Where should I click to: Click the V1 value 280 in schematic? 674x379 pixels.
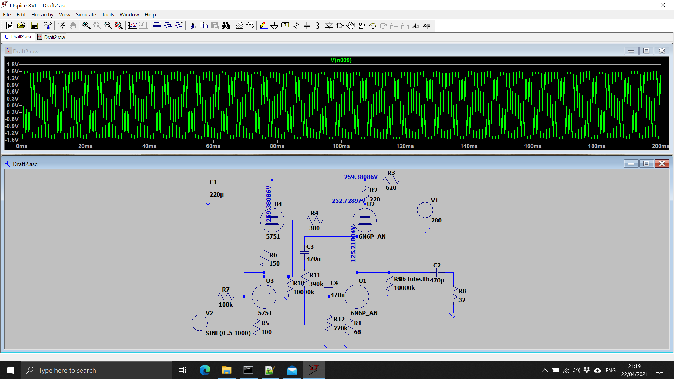point(436,220)
